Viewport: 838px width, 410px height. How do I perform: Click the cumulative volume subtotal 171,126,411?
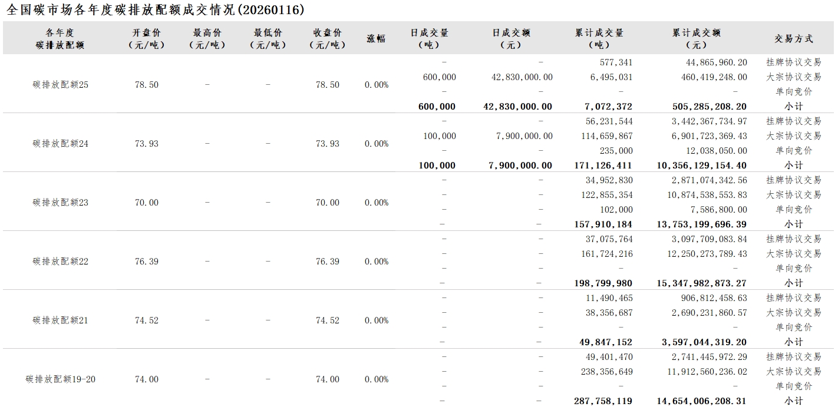[x=602, y=166]
